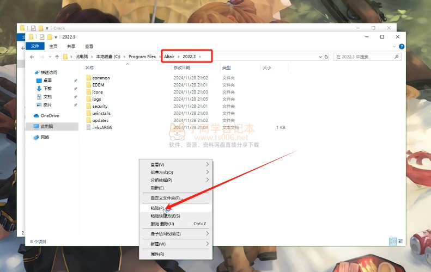
Task: Open 查看(V) submenu in context menu
Action: pyautogui.click(x=175, y=164)
